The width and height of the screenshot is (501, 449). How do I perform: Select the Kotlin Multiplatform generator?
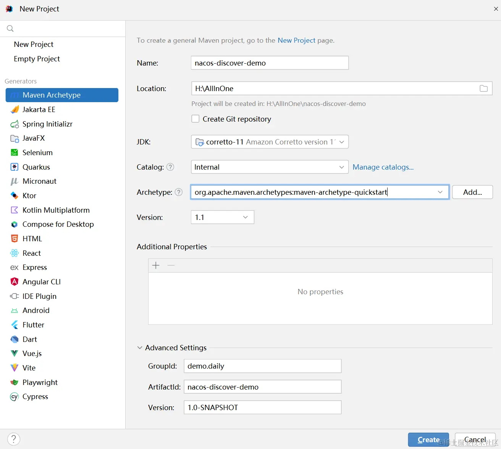click(x=56, y=210)
